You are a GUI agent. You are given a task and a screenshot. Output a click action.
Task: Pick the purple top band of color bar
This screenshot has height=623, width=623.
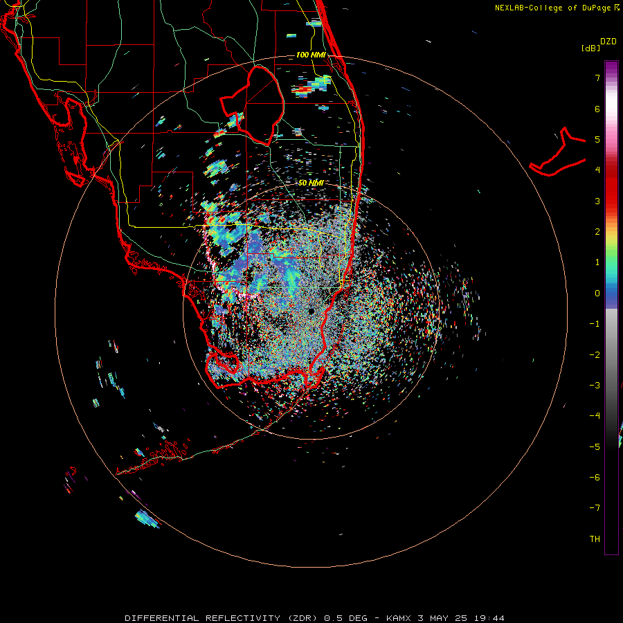click(x=611, y=69)
